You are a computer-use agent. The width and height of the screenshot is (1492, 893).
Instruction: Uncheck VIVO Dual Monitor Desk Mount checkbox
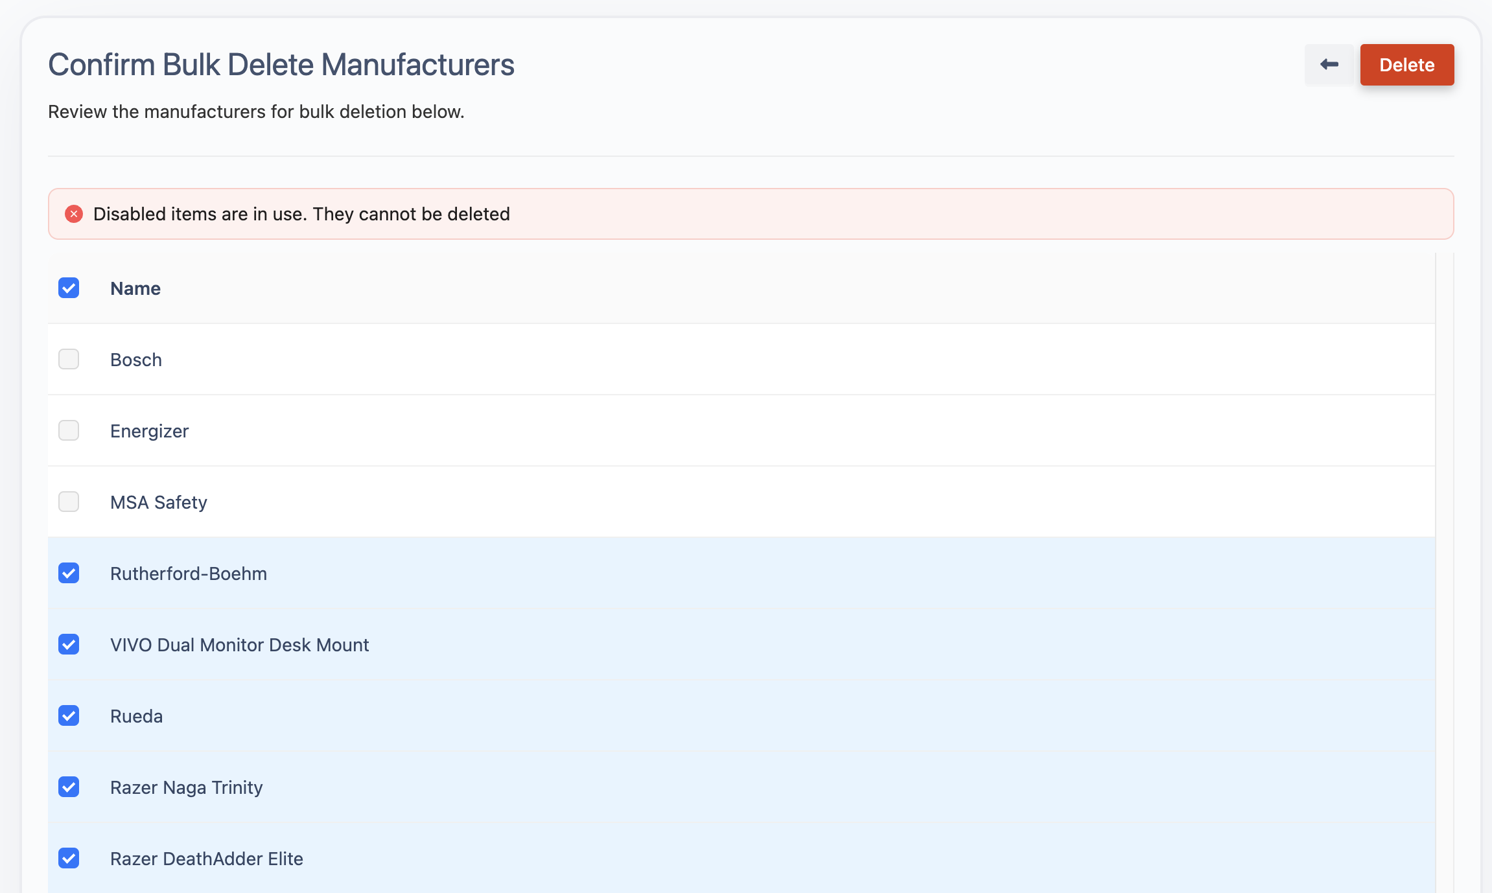click(69, 644)
